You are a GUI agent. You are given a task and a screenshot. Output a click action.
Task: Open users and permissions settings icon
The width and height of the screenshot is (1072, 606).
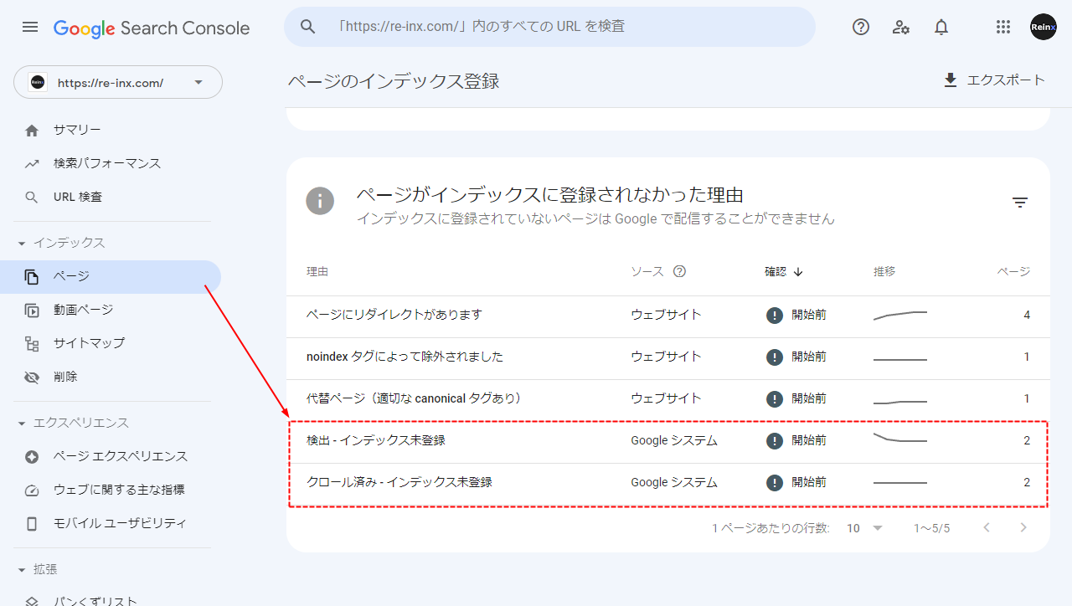(x=901, y=27)
